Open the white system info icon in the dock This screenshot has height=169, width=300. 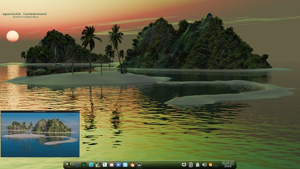tap(105, 165)
